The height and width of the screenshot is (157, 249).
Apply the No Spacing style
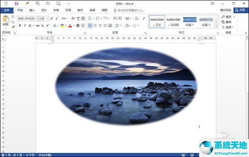[173, 22]
